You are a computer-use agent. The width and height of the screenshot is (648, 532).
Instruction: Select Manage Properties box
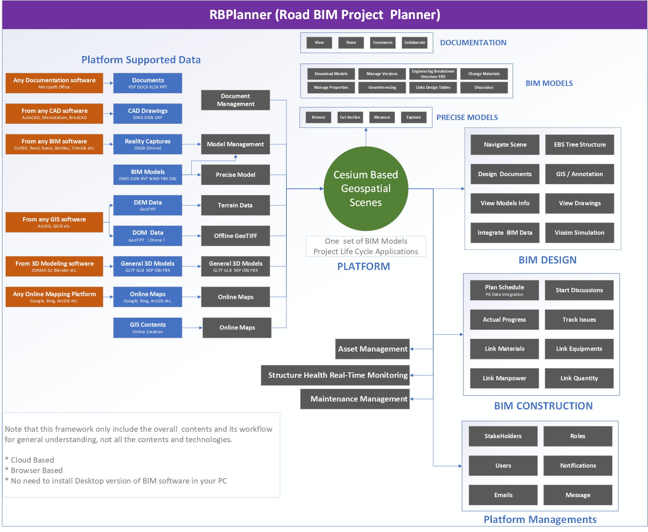pyautogui.click(x=331, y=87)
